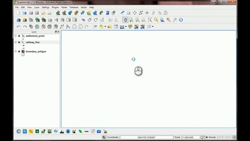Click the settlement_point circle symbol
This screenshot has height=141, width=250.
click(23, 39)
